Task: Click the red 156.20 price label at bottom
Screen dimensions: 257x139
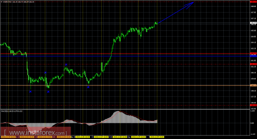Action: 254,105
